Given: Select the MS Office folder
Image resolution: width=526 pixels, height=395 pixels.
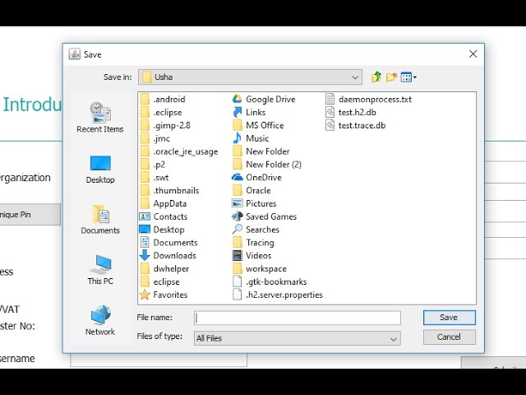Looking at the screenshot, I should pos(258,125).
